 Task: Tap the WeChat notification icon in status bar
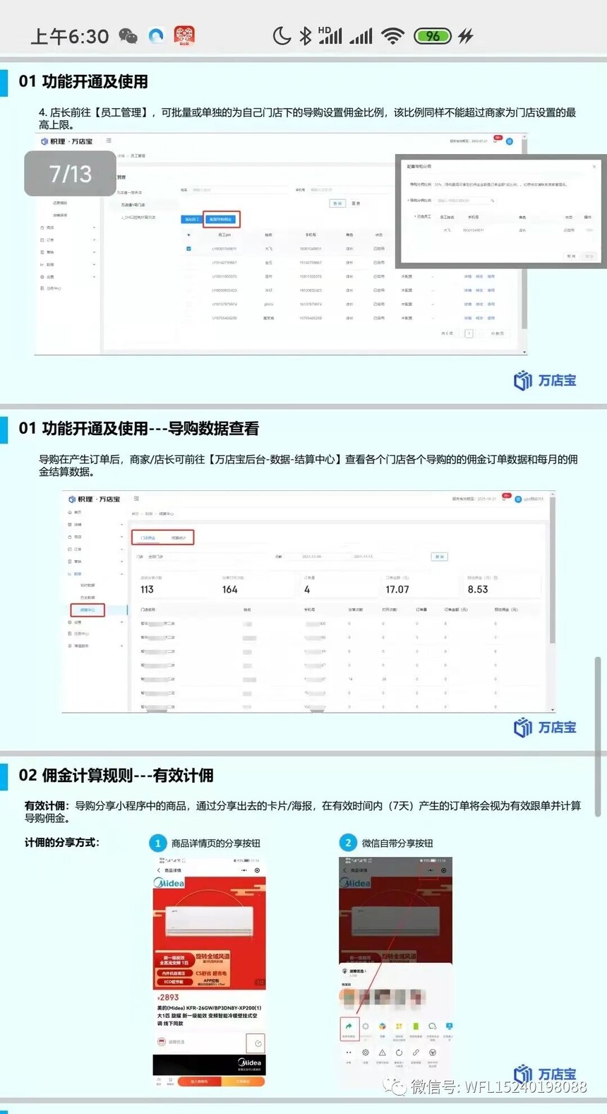click(128, 36)
